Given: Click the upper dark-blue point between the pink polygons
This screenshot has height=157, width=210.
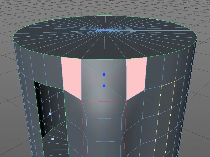Looking at the screenshot, I should (x=104, y=75).
